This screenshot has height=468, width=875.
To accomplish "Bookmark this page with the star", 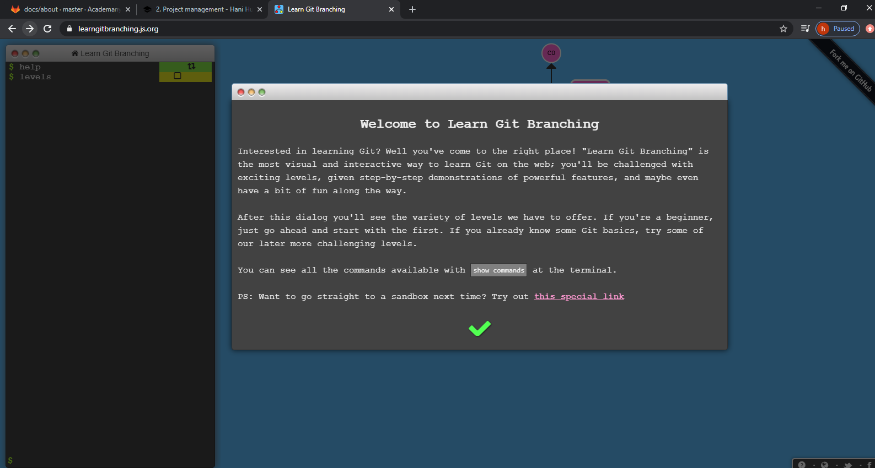I will point(783,29).
